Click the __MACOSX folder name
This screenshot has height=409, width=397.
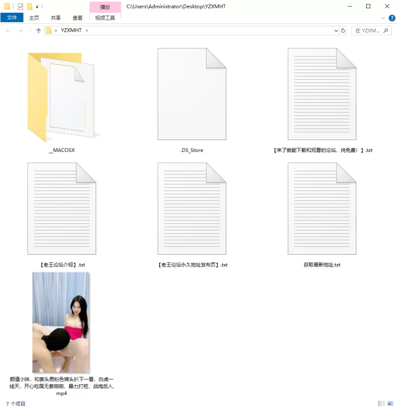click(x=62, y=150)
